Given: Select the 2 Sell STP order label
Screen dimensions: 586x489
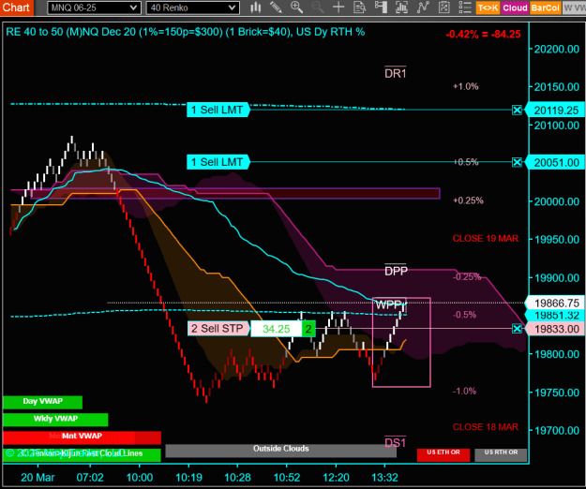Looking at the screenshot, I should coord(218,329).
